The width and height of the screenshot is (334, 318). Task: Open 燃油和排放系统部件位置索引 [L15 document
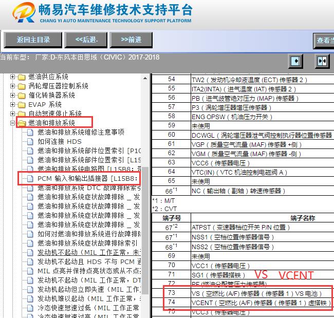pos(89,160)
